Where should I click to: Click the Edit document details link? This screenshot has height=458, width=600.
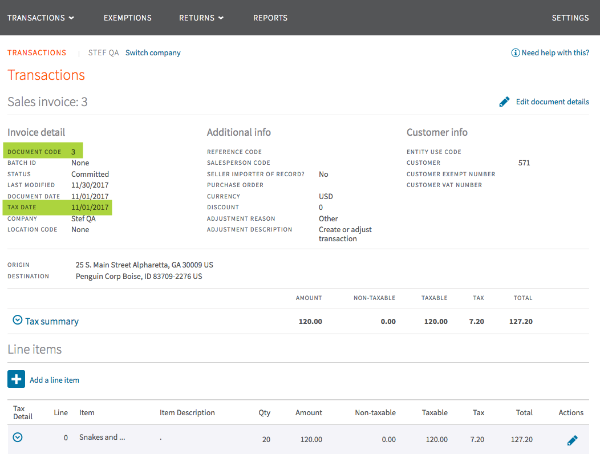coord(553,102)
